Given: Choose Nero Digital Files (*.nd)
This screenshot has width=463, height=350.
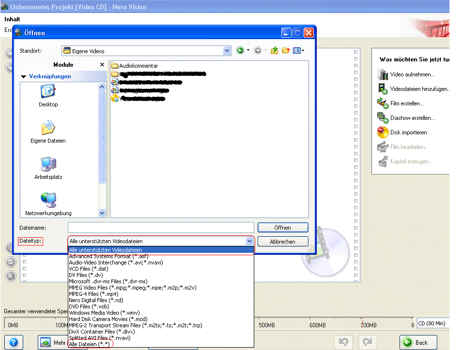Looking at the screenshot, I should click(161, 300).
